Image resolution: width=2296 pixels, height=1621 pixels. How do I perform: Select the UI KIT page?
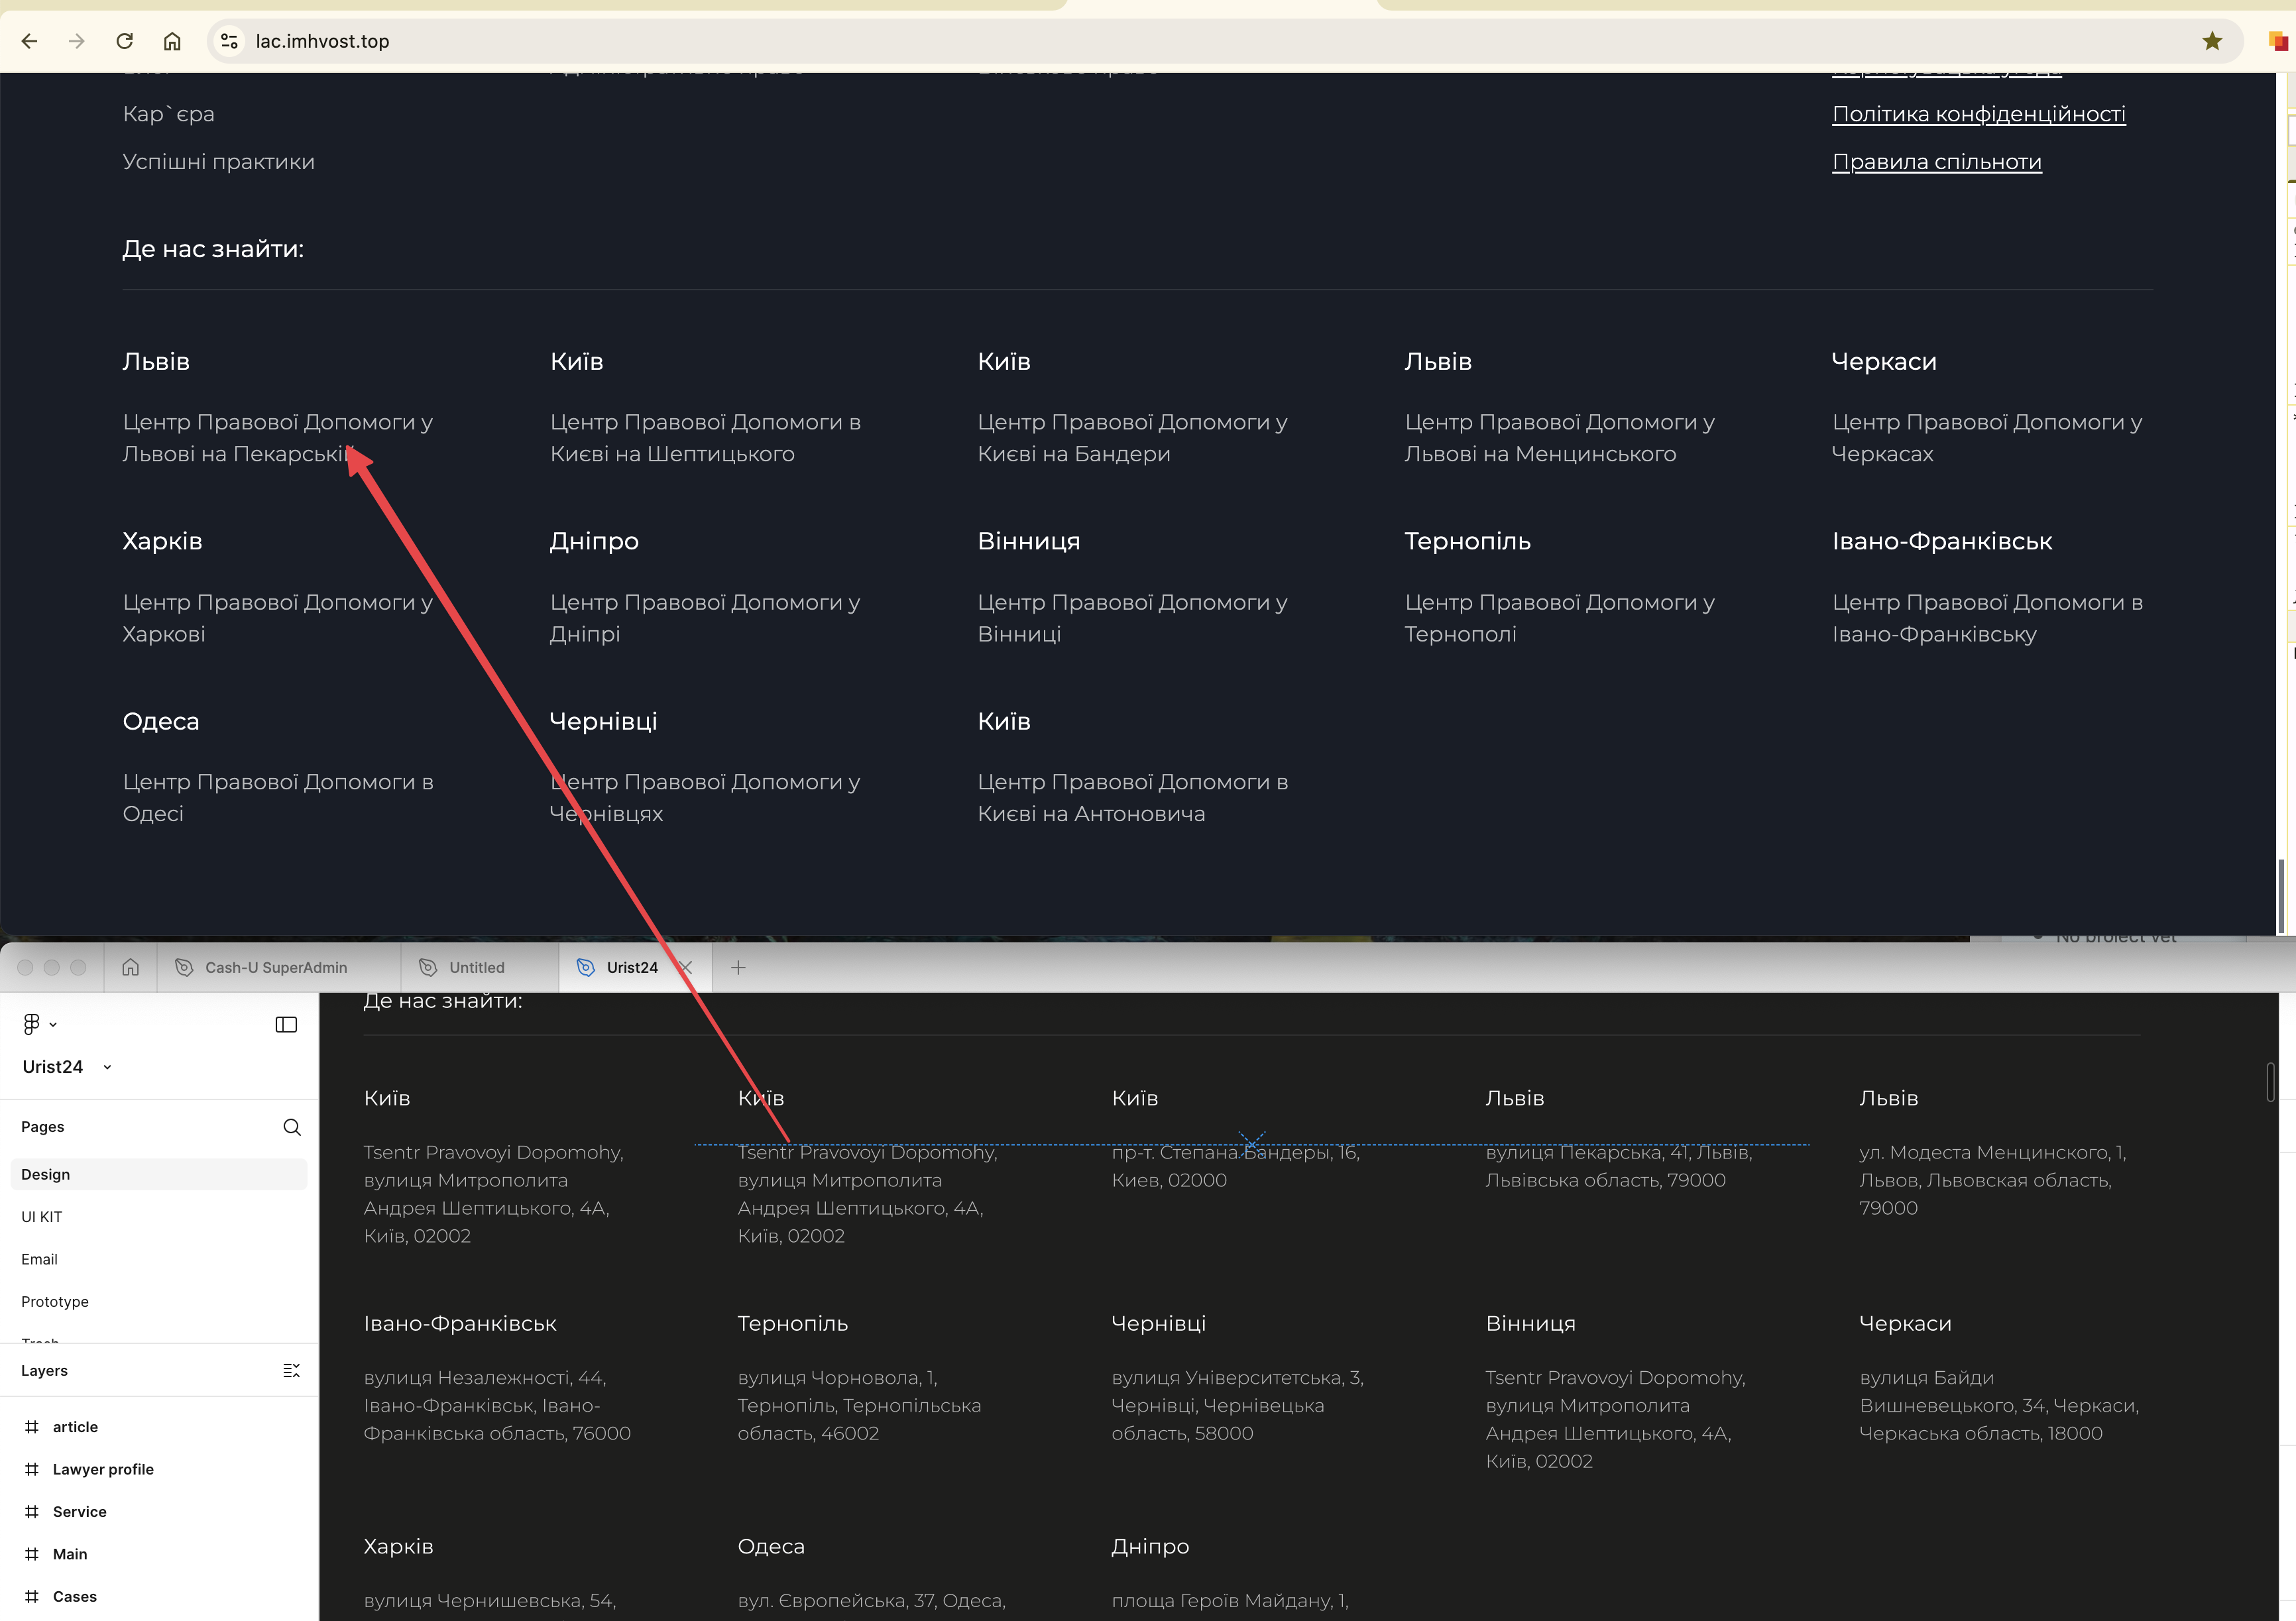[41, 1216]
